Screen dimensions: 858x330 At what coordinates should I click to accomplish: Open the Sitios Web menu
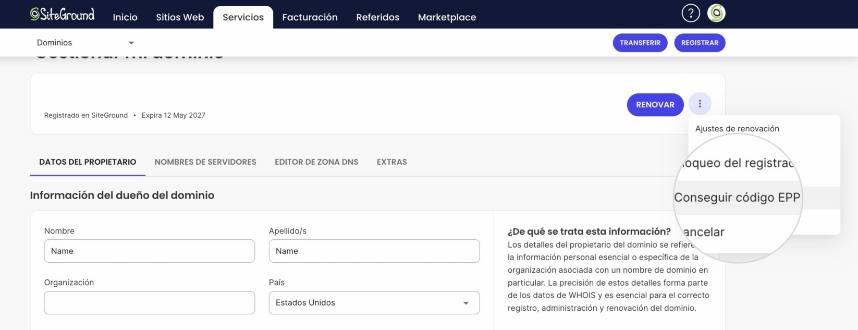tap(180, 17)
